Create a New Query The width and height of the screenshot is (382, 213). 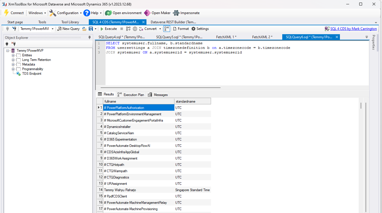click(69, 29)
